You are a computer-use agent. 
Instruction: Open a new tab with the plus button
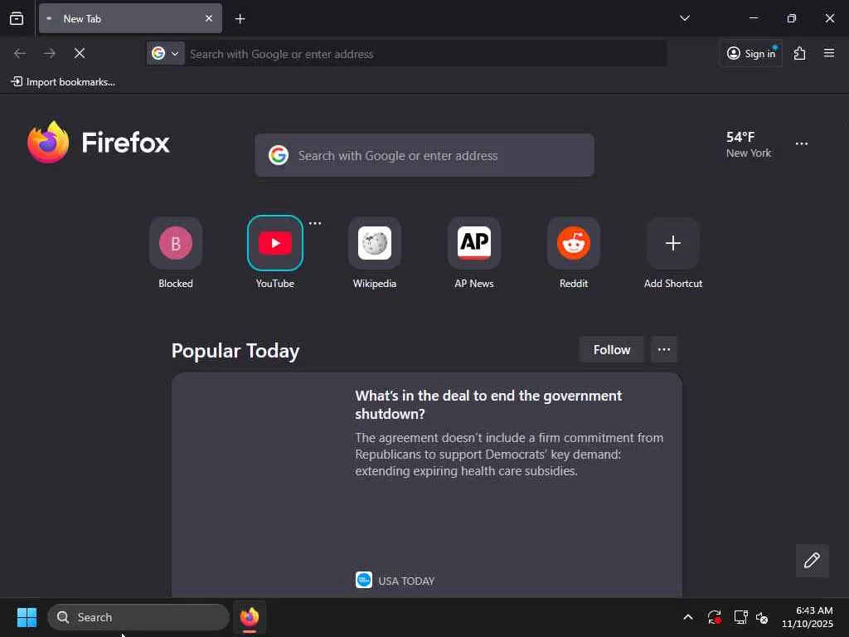click(240, 19)
